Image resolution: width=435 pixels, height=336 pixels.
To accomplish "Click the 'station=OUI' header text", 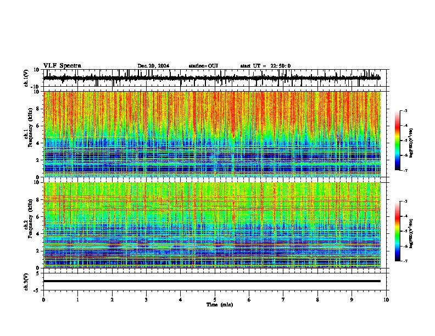I will tap(203, 66).
